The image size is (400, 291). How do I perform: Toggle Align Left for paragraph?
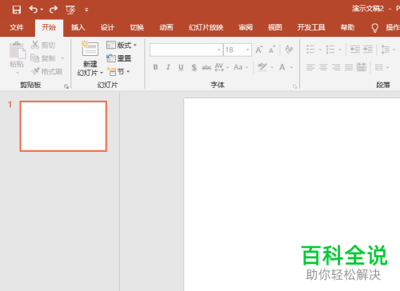point(310,67)
